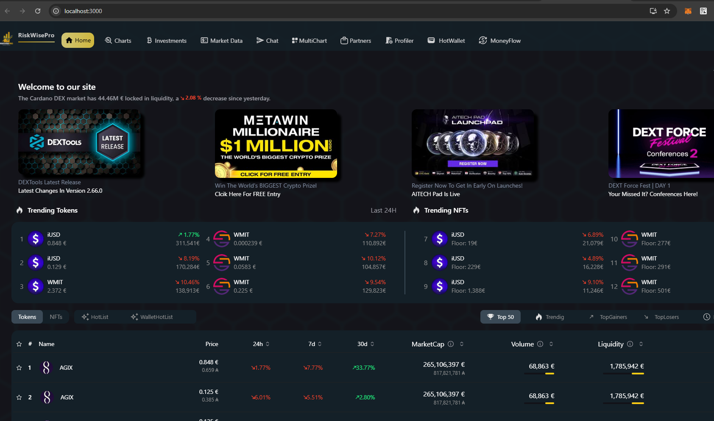Click the RiskWisePro logo icon

click(7, 38)
